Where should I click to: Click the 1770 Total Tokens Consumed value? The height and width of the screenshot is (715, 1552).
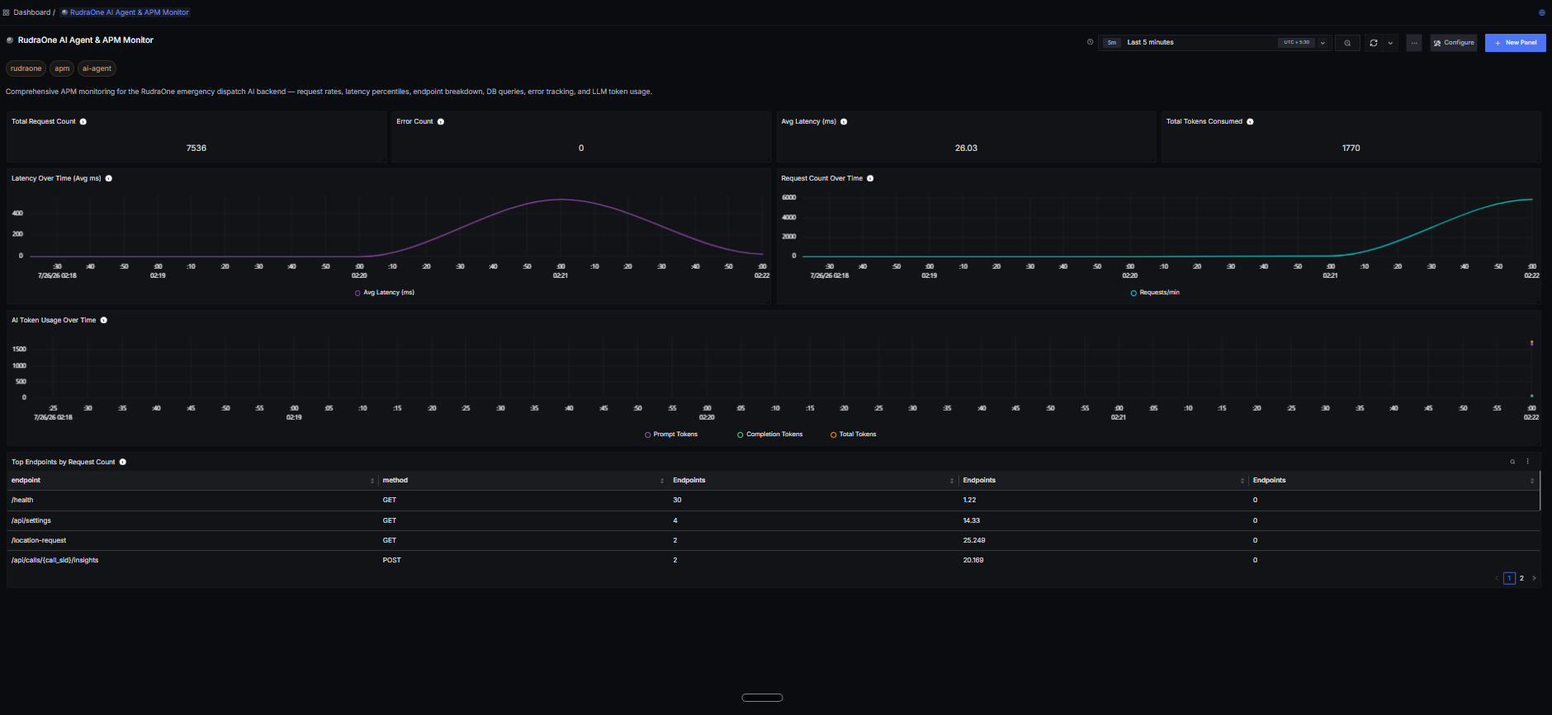coord(1351,148)
